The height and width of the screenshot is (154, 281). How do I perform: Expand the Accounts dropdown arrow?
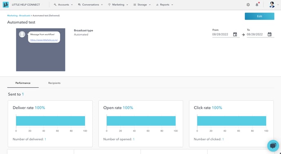(x=72, y=5)
